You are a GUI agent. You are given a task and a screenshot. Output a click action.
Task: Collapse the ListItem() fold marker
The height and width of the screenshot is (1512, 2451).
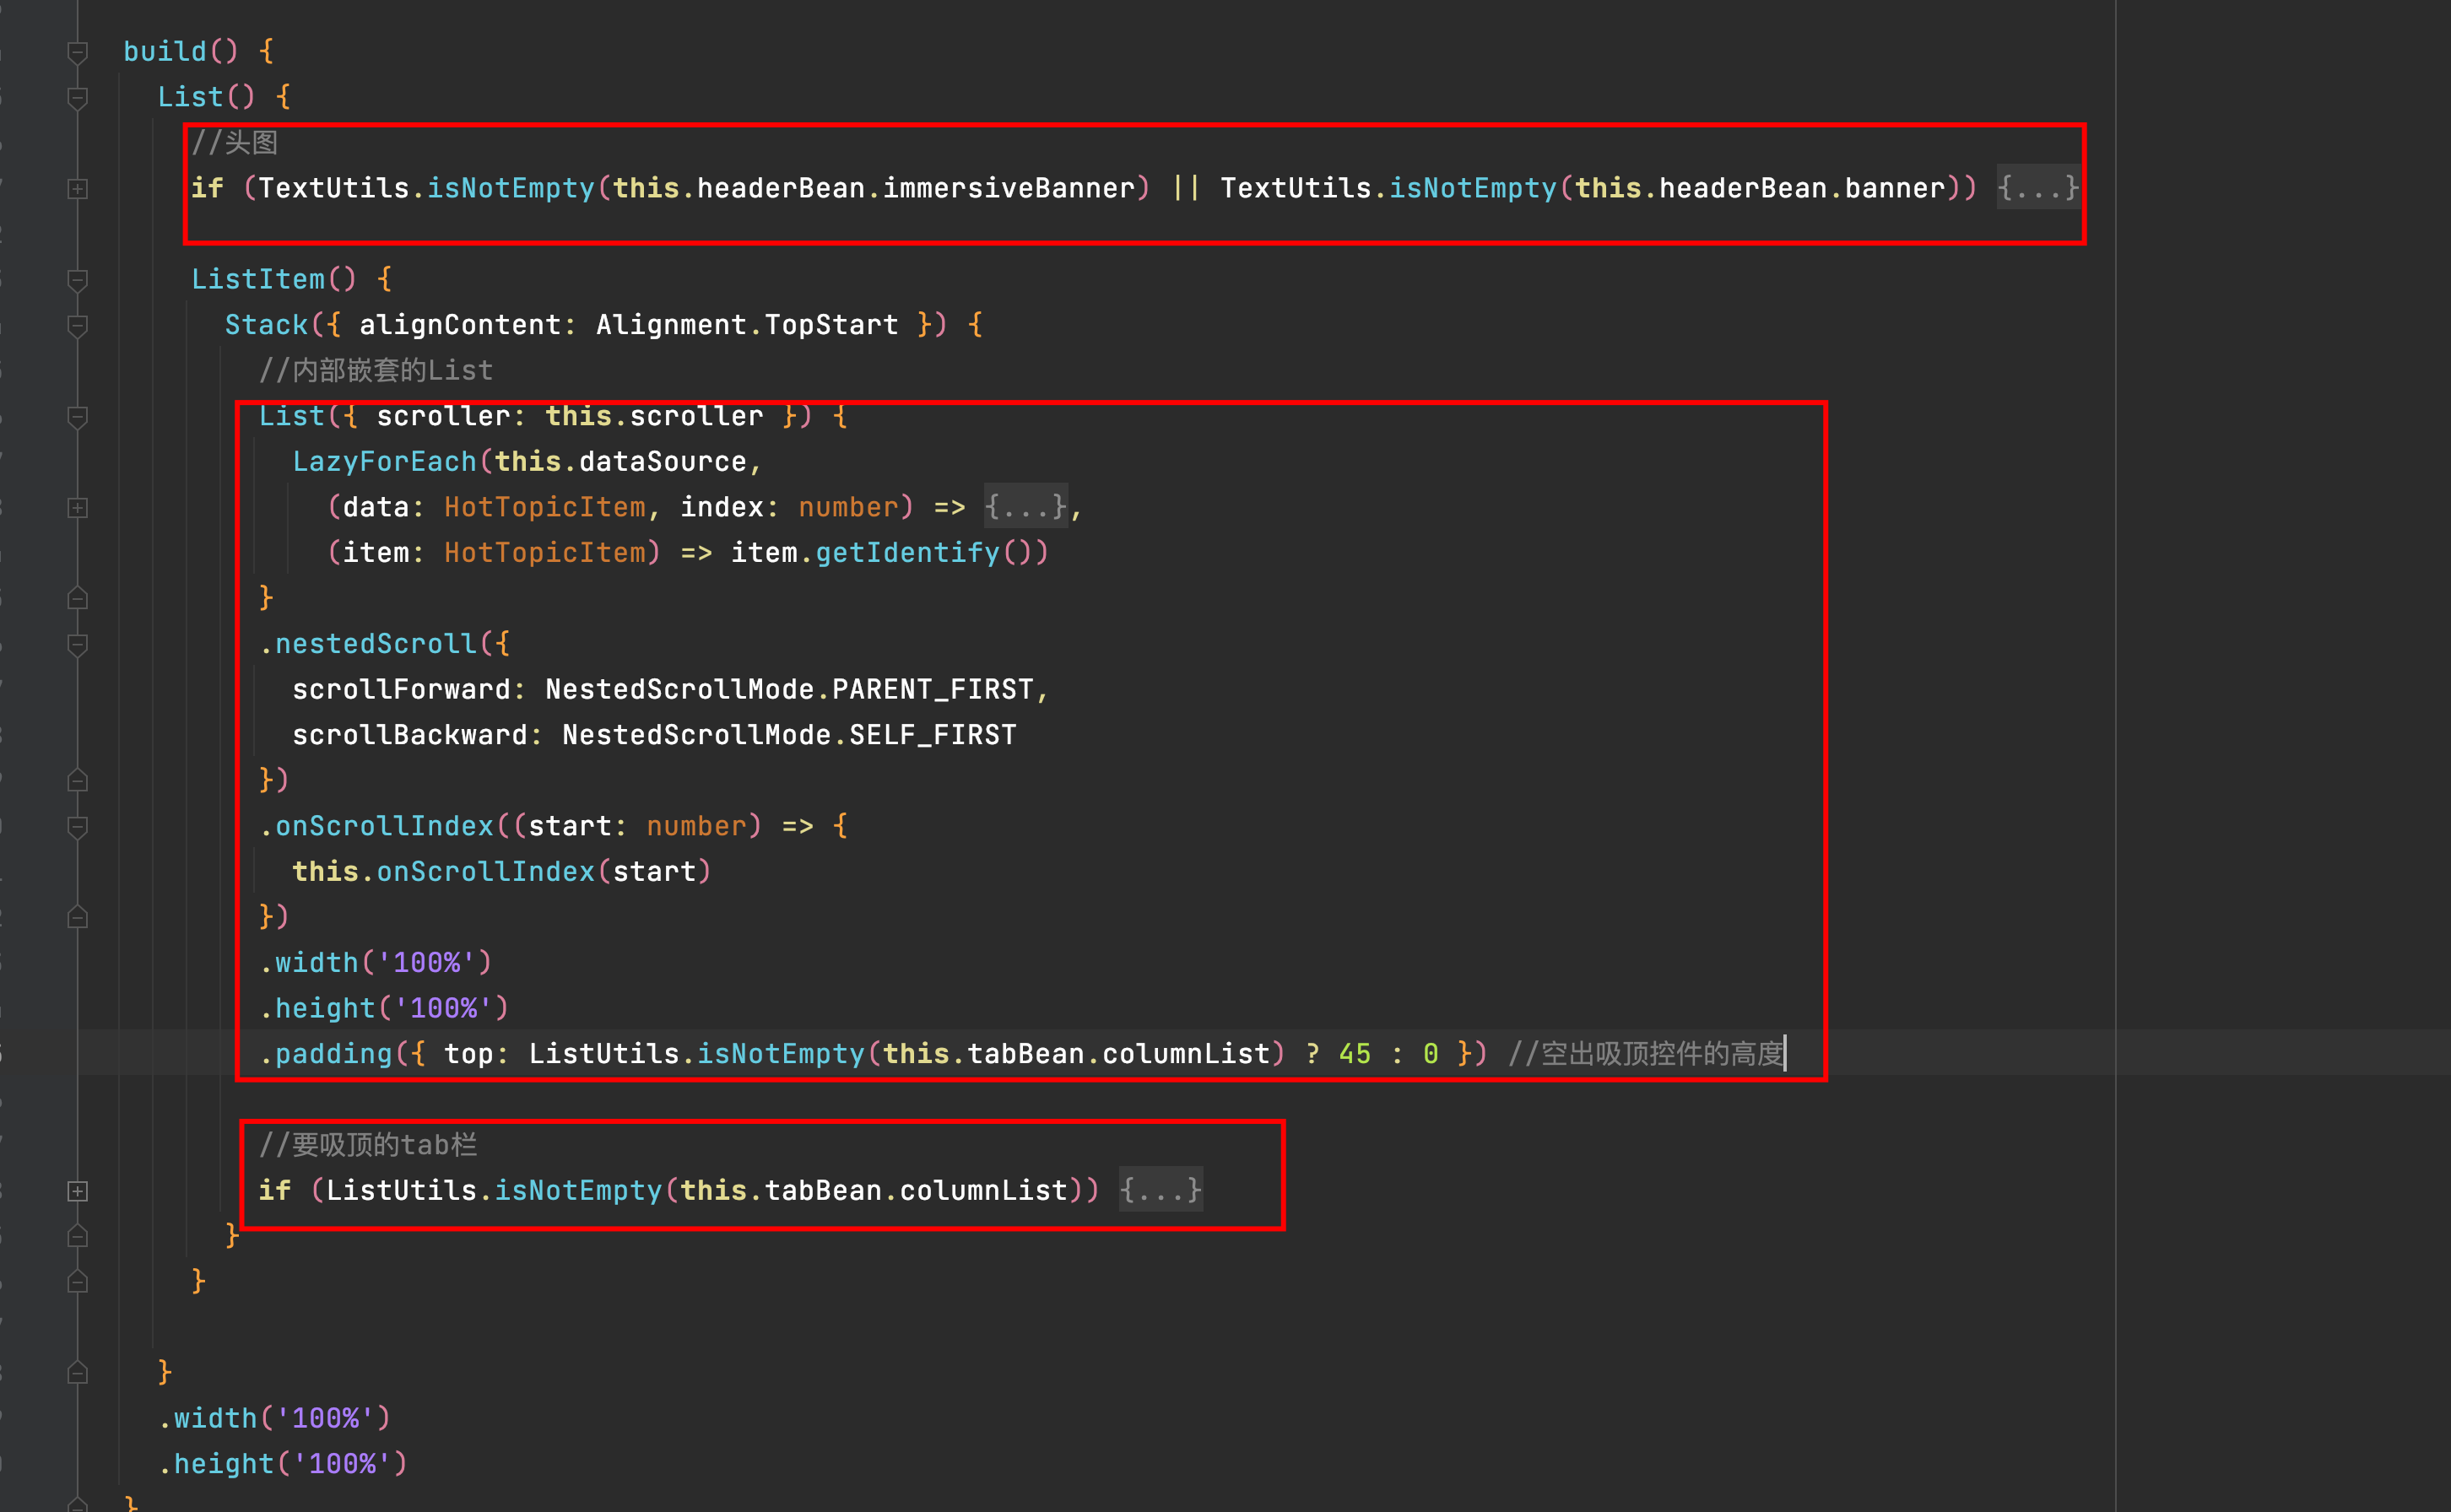[x=77, y=279]
